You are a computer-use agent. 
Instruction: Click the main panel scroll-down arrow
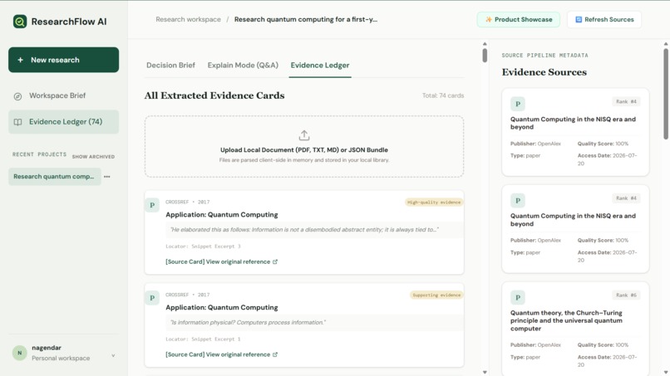485,372
